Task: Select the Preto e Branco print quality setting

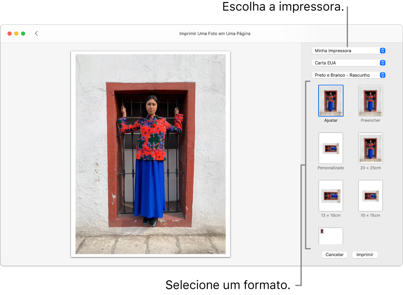Action: pos(349,75)
